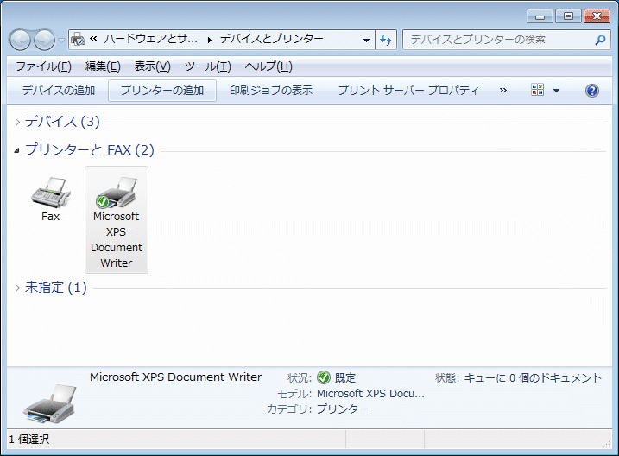
Task: Open the ツール(T) menu
Action: click(208, 66)
